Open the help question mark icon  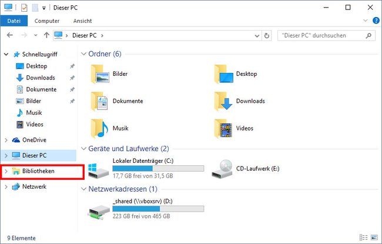pos(376,21)
